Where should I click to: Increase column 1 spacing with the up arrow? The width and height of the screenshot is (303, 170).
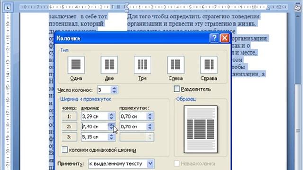coord(150,114)
